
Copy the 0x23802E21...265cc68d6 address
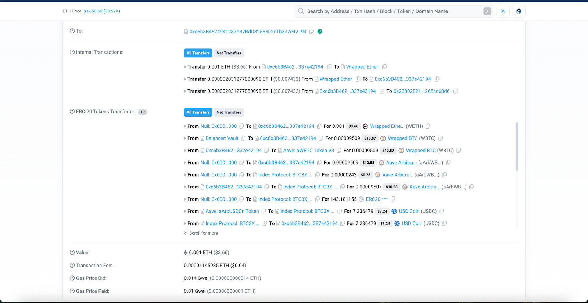click(x=456, y=91)
